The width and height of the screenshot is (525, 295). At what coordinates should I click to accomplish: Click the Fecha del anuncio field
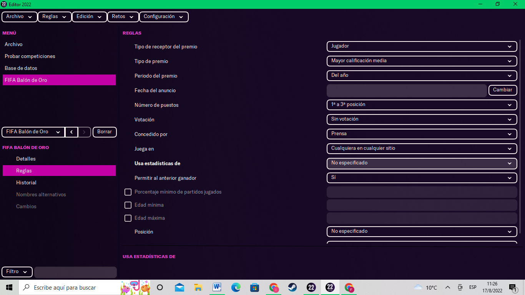coord(407,91)
